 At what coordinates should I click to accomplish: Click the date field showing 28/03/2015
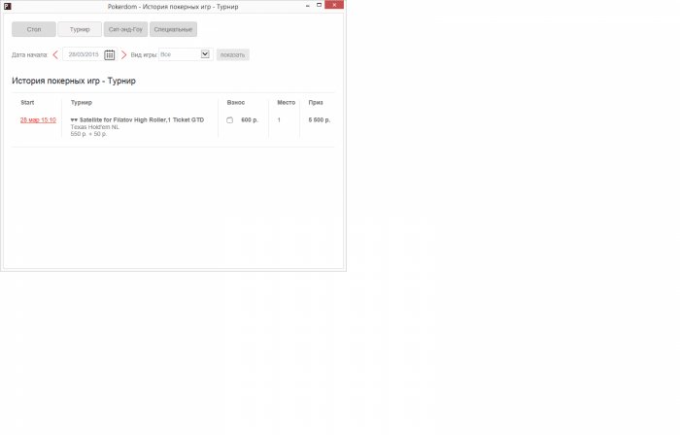pos(84,54)
